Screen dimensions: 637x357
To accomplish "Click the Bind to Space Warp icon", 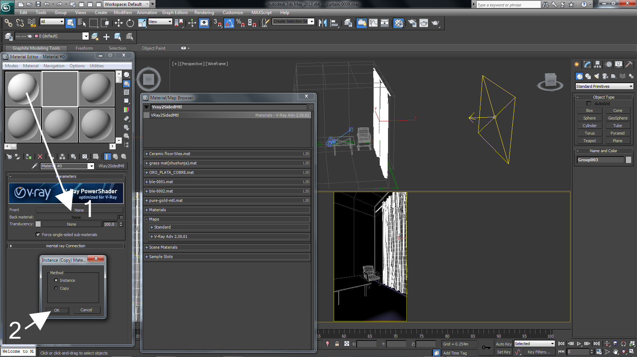I will coord(32,23).
